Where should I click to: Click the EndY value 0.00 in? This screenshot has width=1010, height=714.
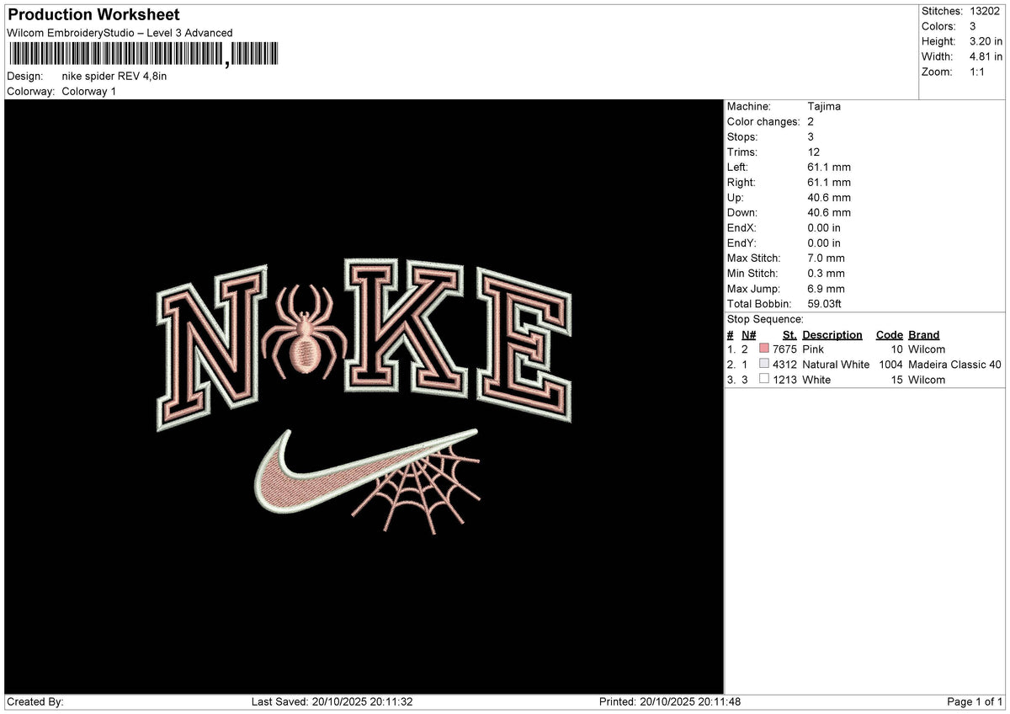point(824,243)
